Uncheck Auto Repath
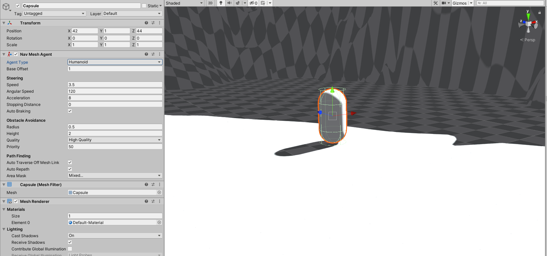Screen dimensions: 547x256 [x=70, y=169]
